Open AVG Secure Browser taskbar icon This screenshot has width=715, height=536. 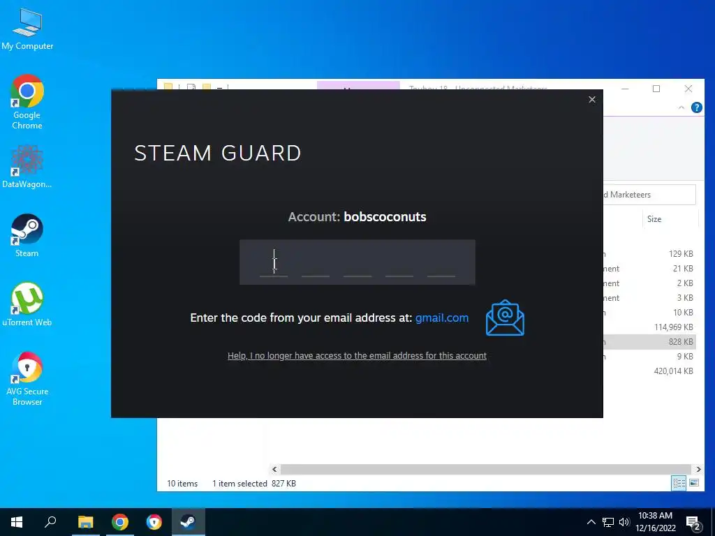[154, 522]
